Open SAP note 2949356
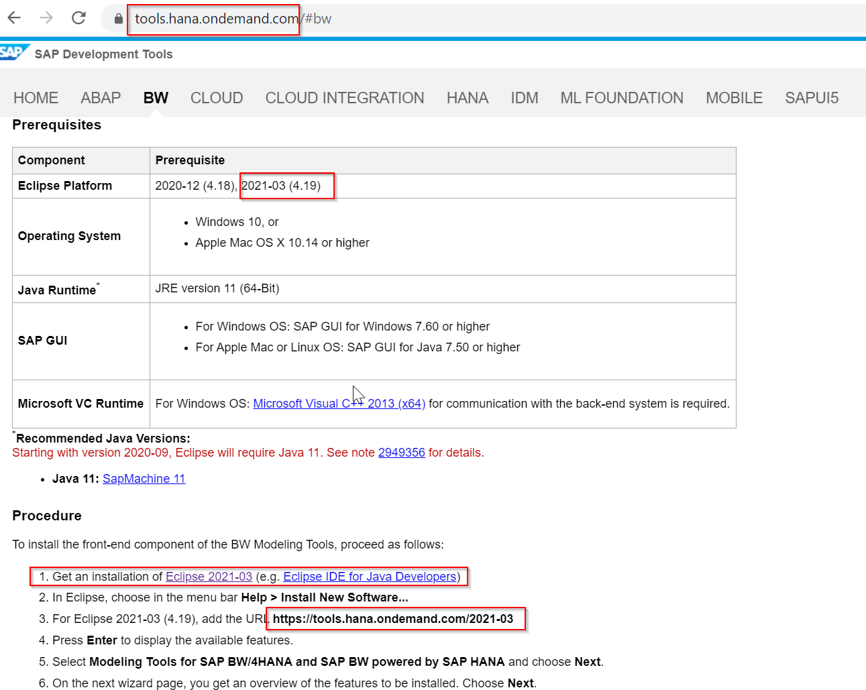The height and width of the screenshot is (690, 866). coord(401,453)
